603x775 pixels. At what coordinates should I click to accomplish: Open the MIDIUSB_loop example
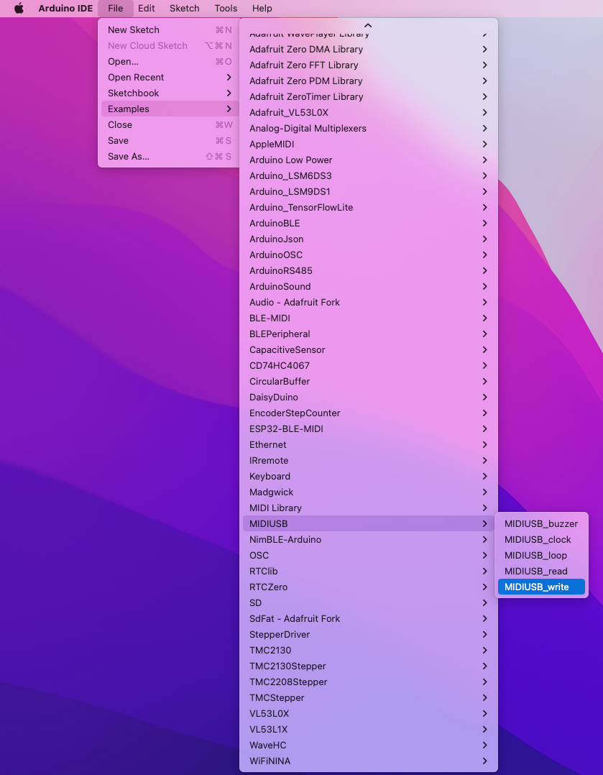pos(541,555)
